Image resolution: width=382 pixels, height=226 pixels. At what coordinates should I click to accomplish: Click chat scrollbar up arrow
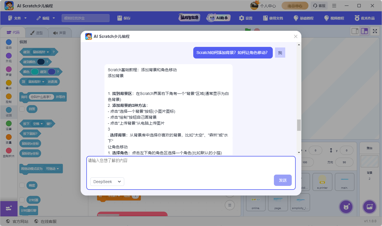pyautogui.click(x=299, y=45)
